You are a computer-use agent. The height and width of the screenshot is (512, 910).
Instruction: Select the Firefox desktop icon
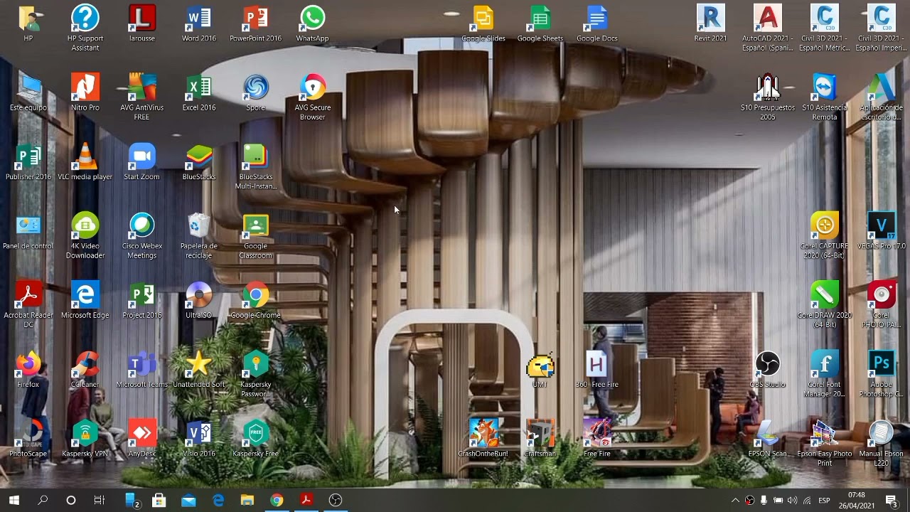[x=28, y=368]
